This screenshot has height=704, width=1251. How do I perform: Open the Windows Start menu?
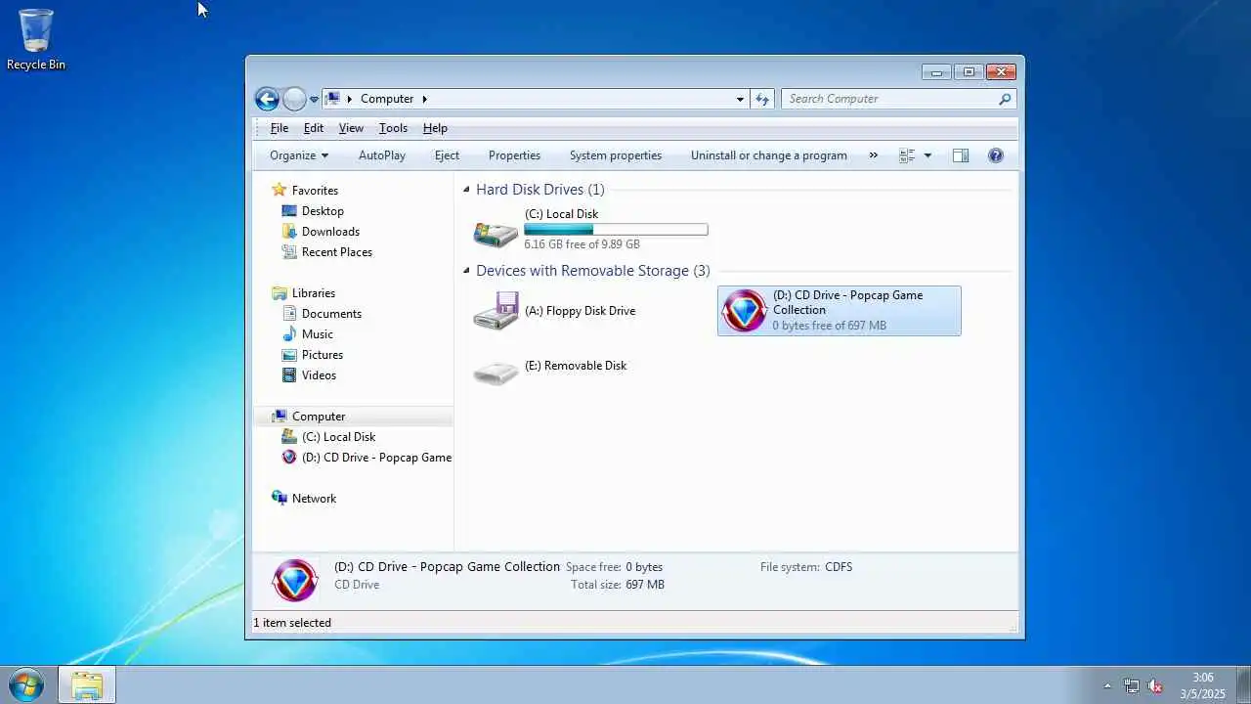coord(25,684)
